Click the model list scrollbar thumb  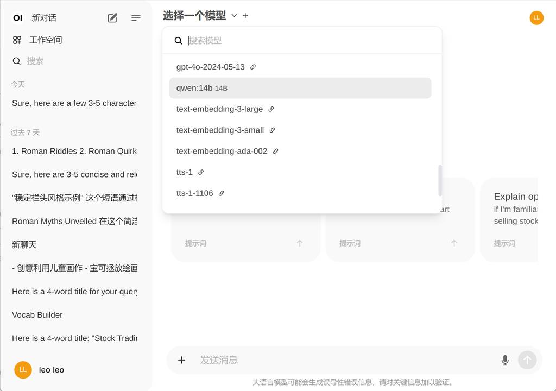coord(440,180)
